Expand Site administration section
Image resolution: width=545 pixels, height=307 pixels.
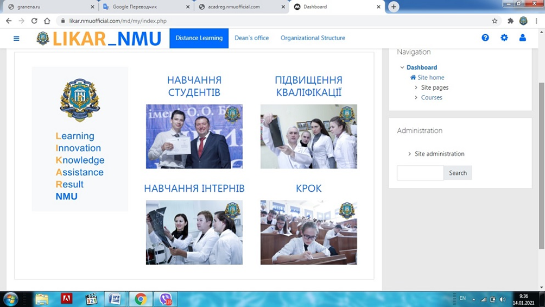[410, 154]
